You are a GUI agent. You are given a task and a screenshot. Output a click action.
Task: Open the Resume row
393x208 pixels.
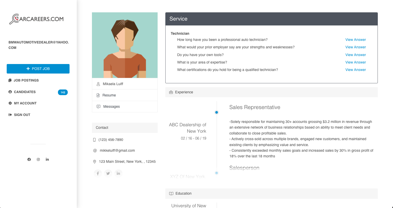coord(125,95)
